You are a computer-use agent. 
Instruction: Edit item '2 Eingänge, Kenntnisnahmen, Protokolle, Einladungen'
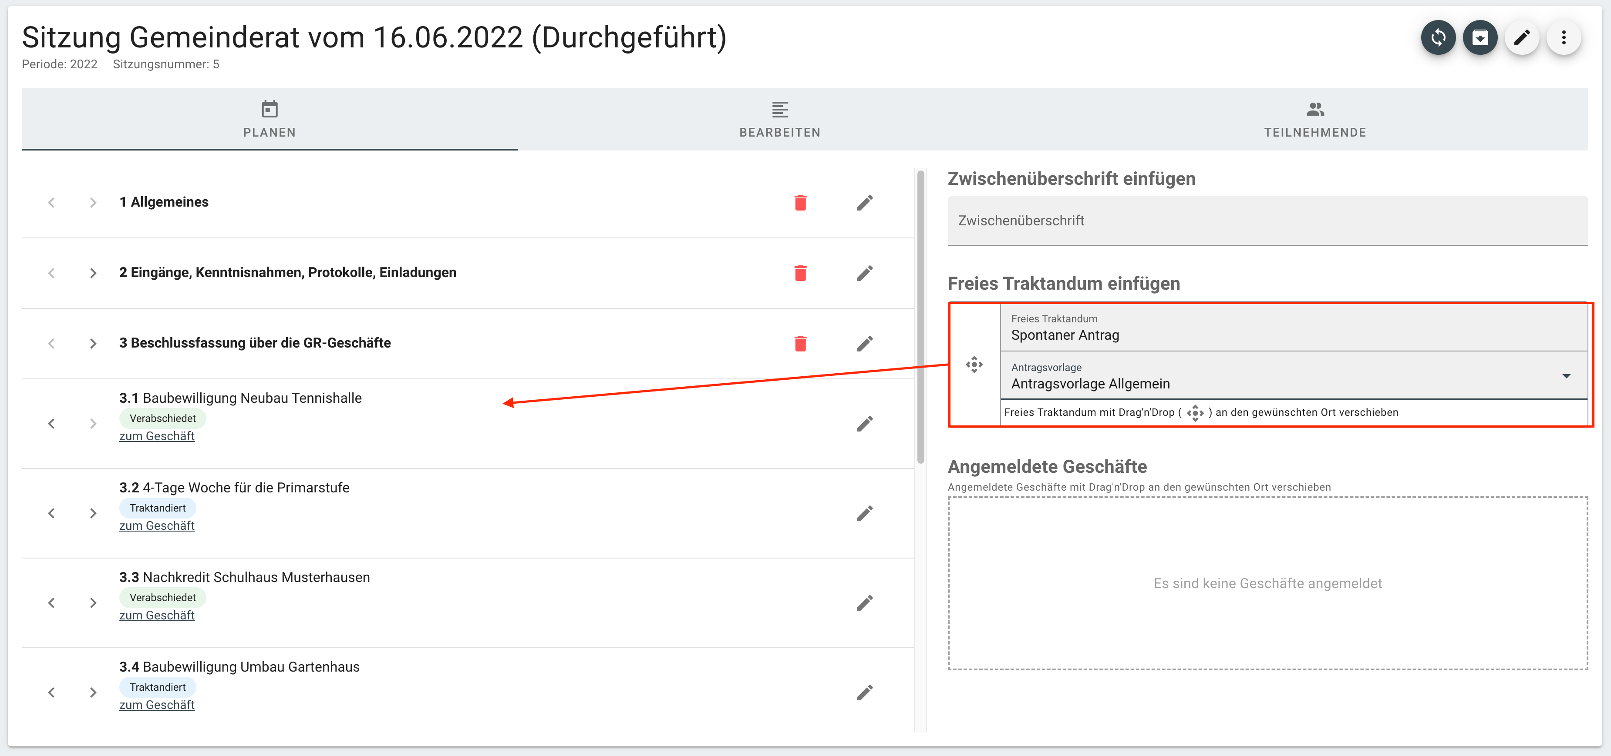pyautogui.click(x=864, y=273)
